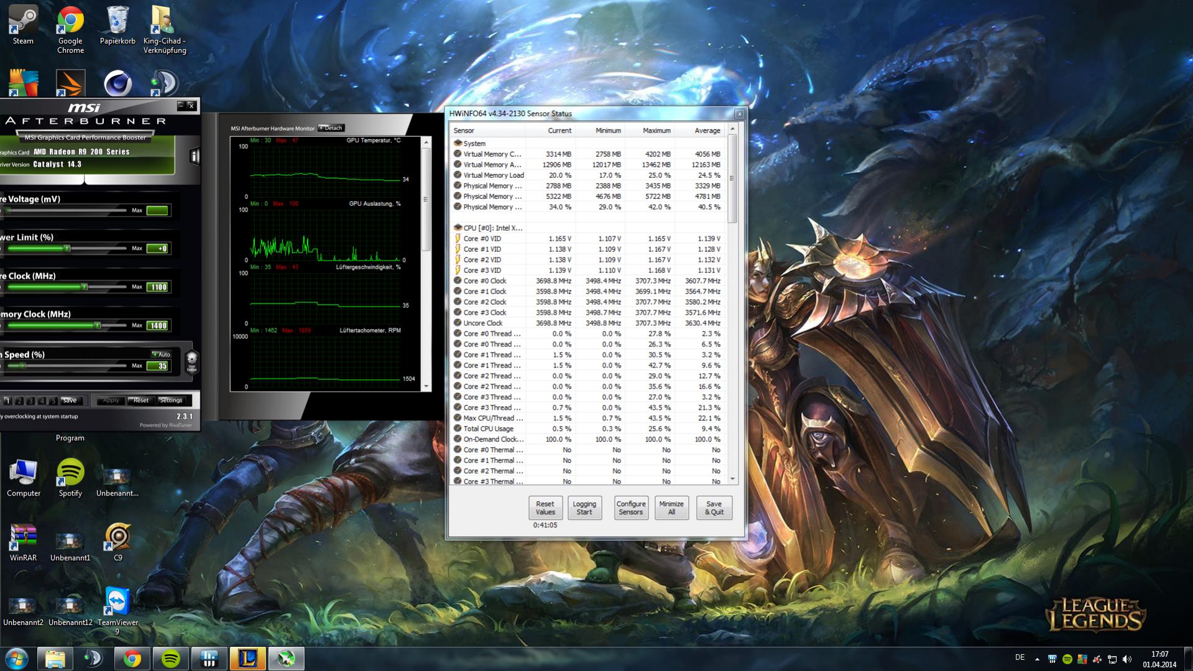The width and height of the screenshot is (1193, 671).
Task: Open the Unbenannt1 desktop file
Action: tap(70, 547)
